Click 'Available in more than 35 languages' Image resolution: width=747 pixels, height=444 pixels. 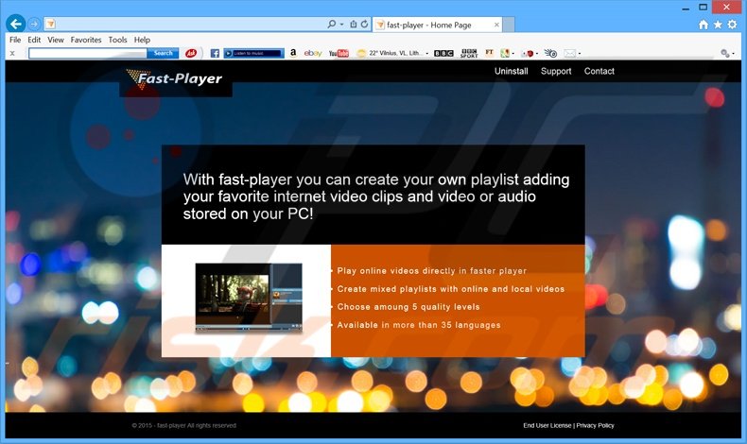click(419, 325)
